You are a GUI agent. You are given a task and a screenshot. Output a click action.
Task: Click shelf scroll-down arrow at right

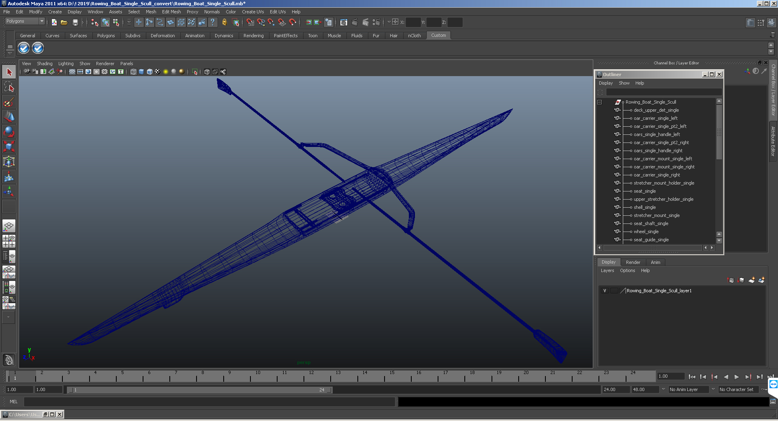(771, 52)
